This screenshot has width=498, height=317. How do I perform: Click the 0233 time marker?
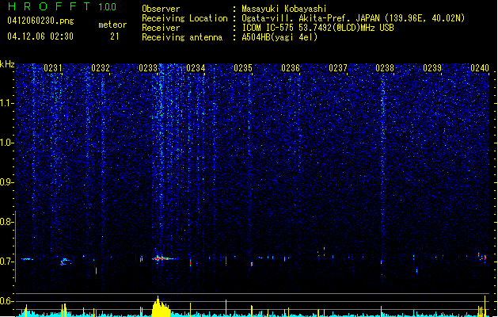click(x=148, y=68)
